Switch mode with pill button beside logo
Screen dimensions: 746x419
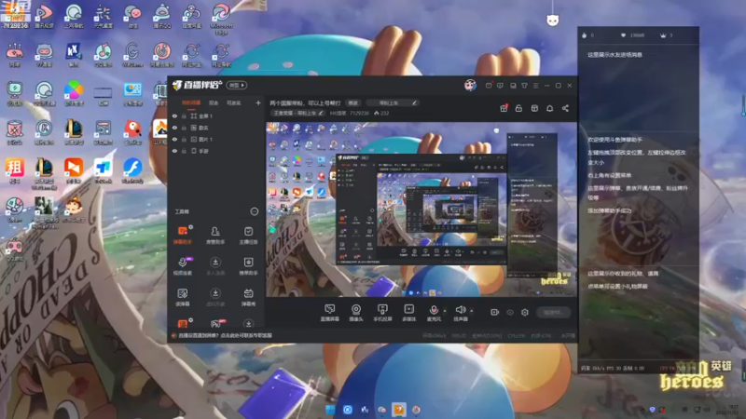click(x=237, y=86)
